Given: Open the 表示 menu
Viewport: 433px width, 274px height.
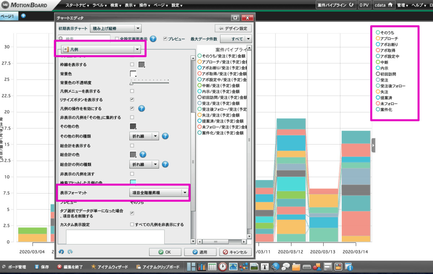Looking at the screenshot, I should (130, 5).
